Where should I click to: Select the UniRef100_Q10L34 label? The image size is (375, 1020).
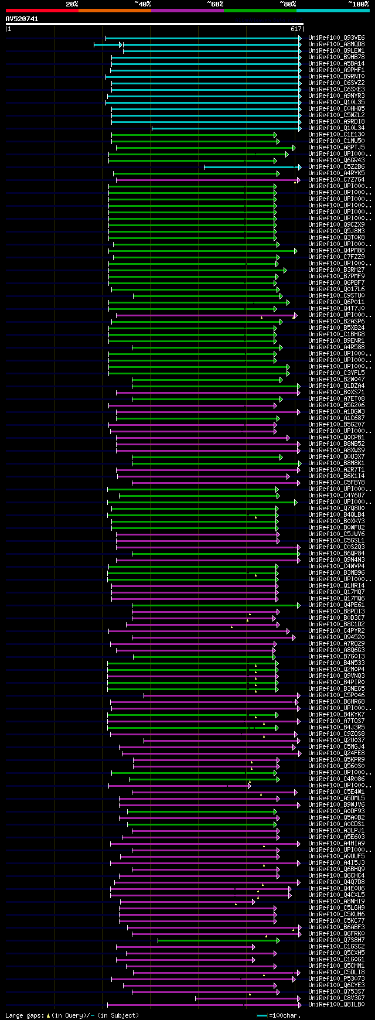[336, 128]
